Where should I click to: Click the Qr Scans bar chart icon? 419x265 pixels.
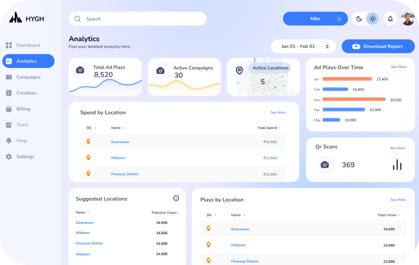[x=397, y=165]
